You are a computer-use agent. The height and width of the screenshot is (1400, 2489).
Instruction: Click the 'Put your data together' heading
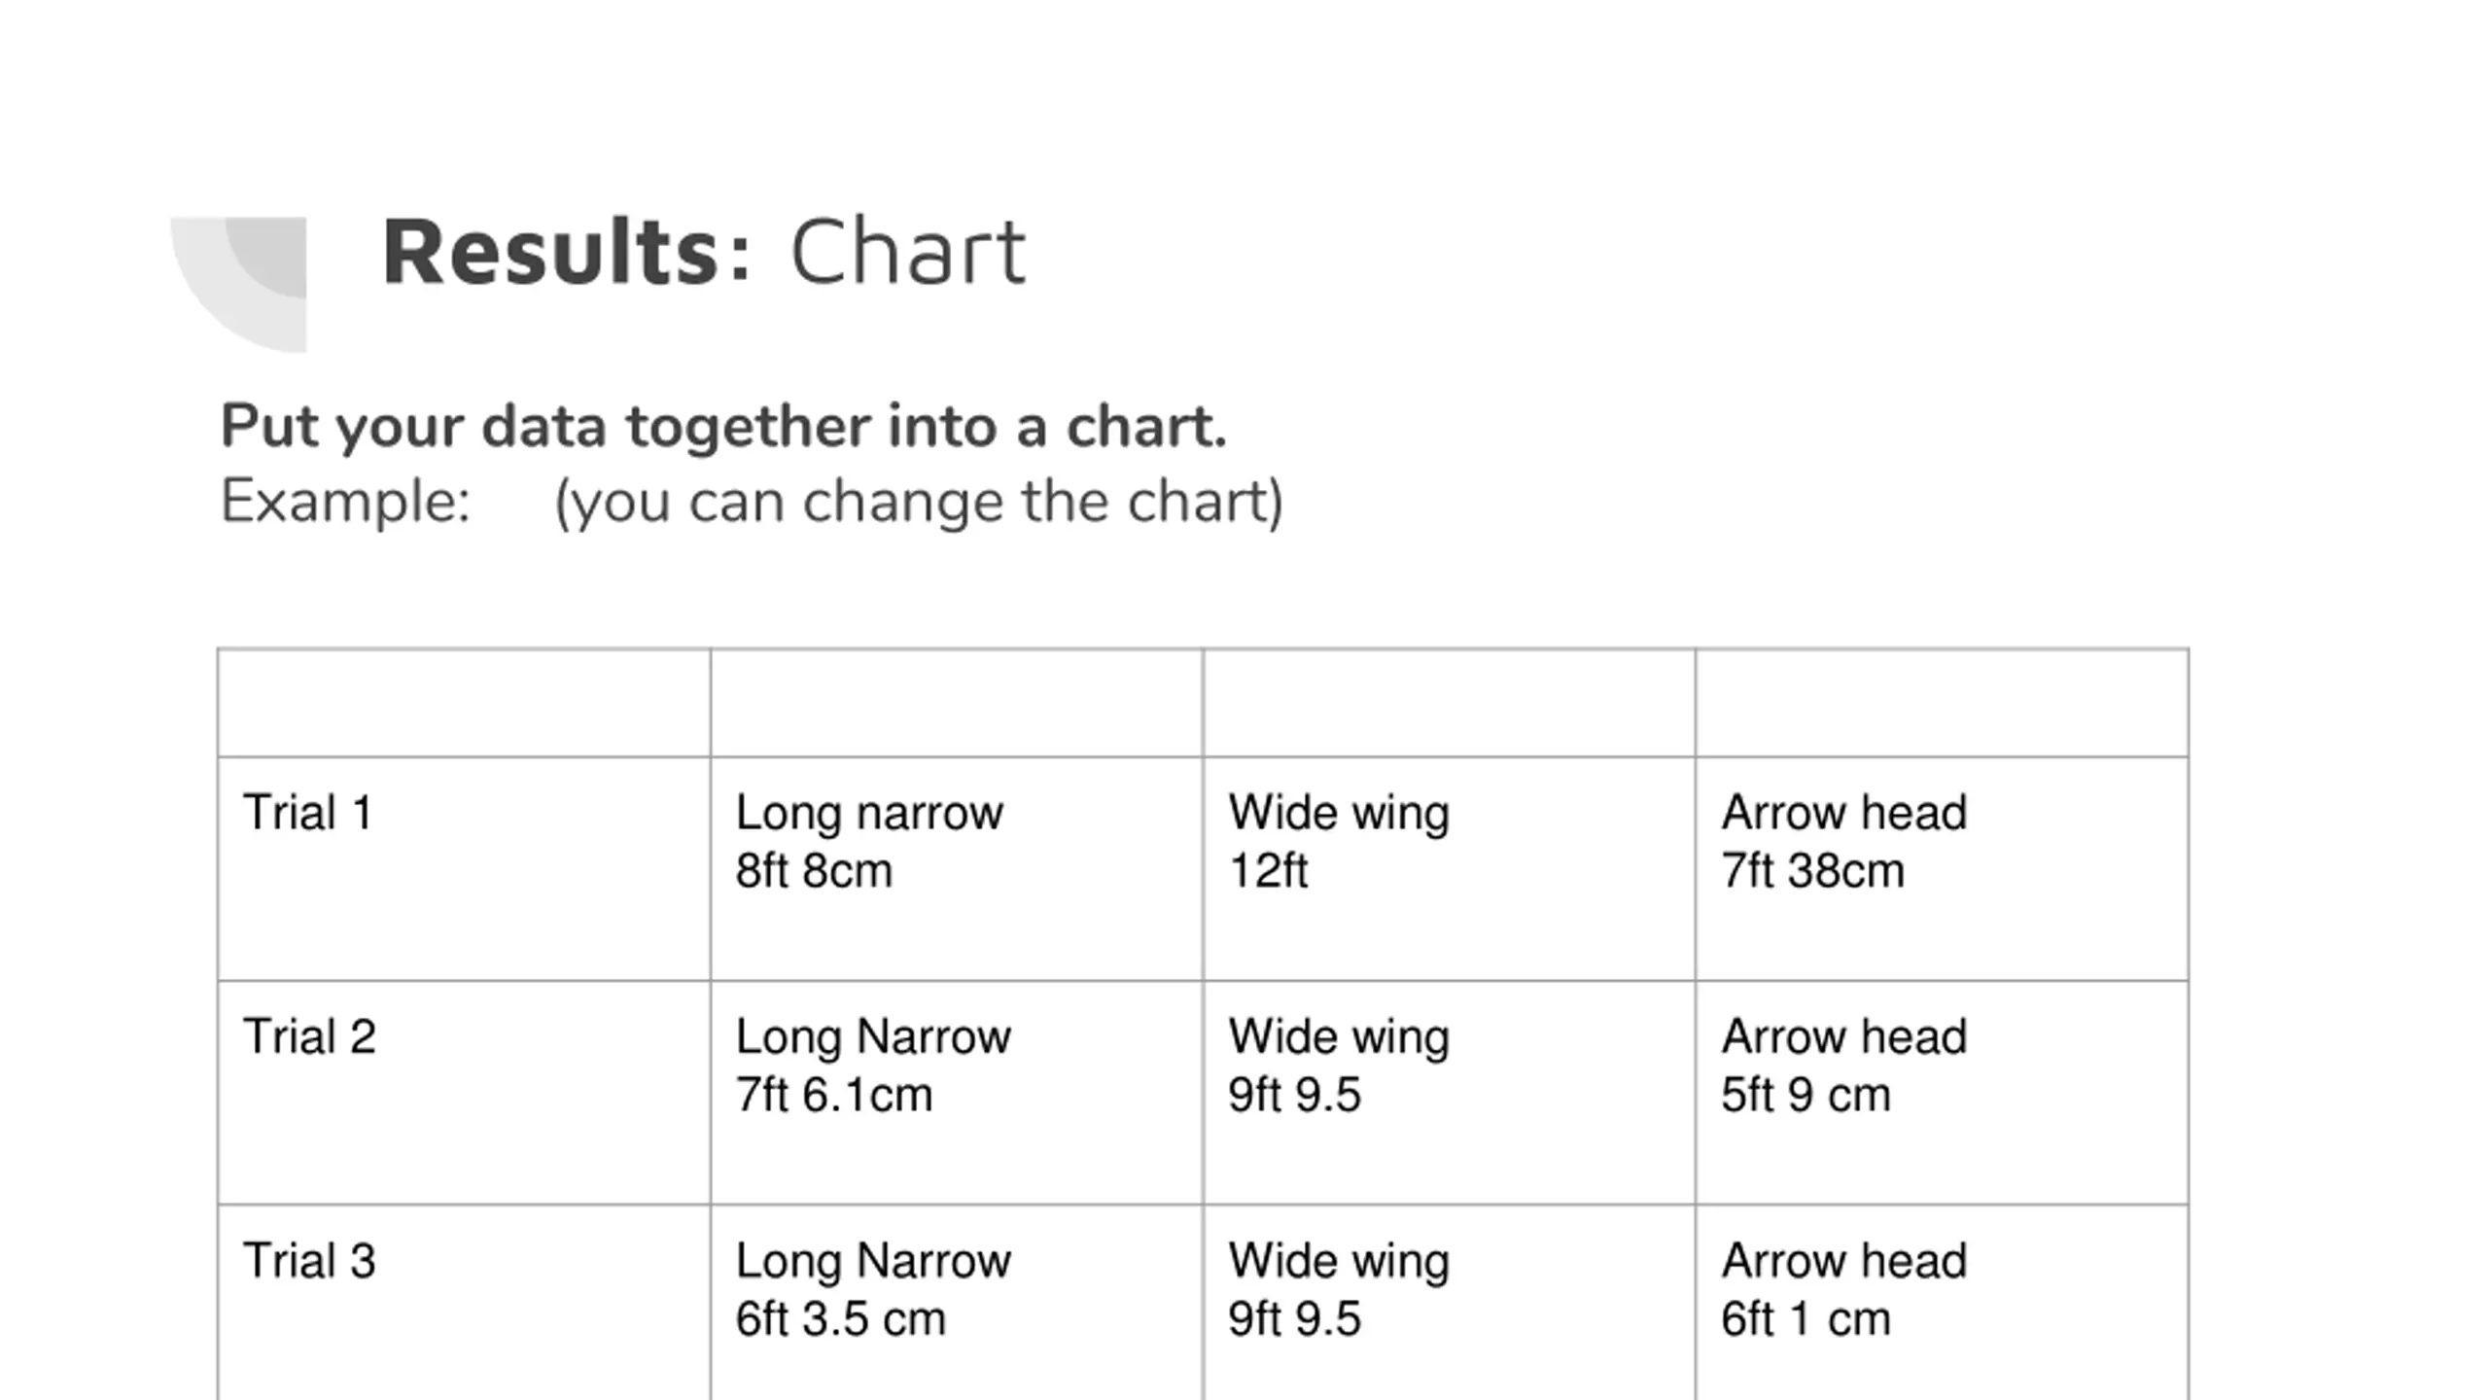pos(723,426)
